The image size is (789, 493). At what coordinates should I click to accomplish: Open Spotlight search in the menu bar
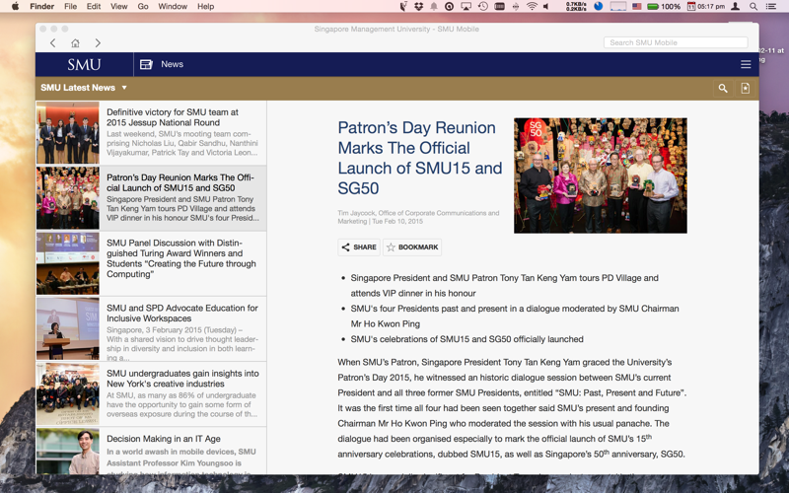pos(753,6)
